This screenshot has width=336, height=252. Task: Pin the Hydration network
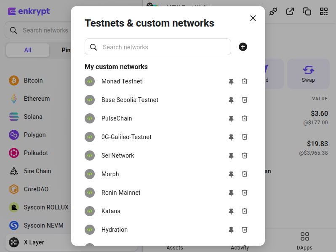(231, 230)
